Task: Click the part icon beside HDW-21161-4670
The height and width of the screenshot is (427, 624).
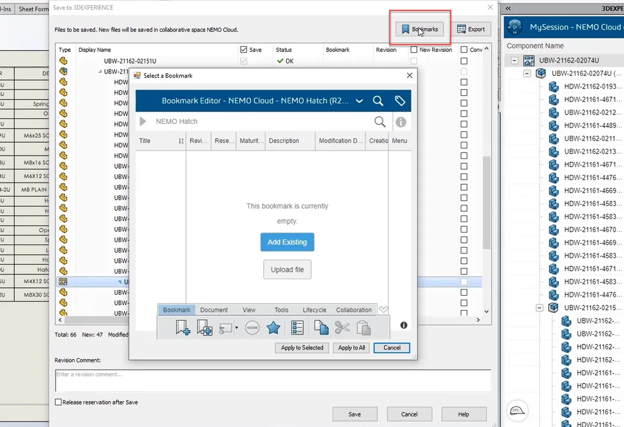Action: click(x=554, y=229)
